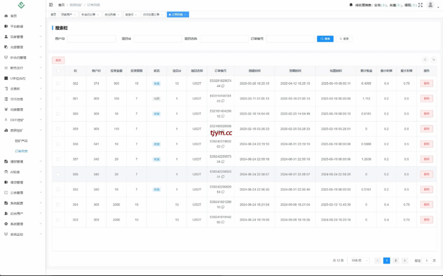Viewport: 443px width, 276px height.
Task: Click the round search toggle icon above table
Action: coord(425,60)
